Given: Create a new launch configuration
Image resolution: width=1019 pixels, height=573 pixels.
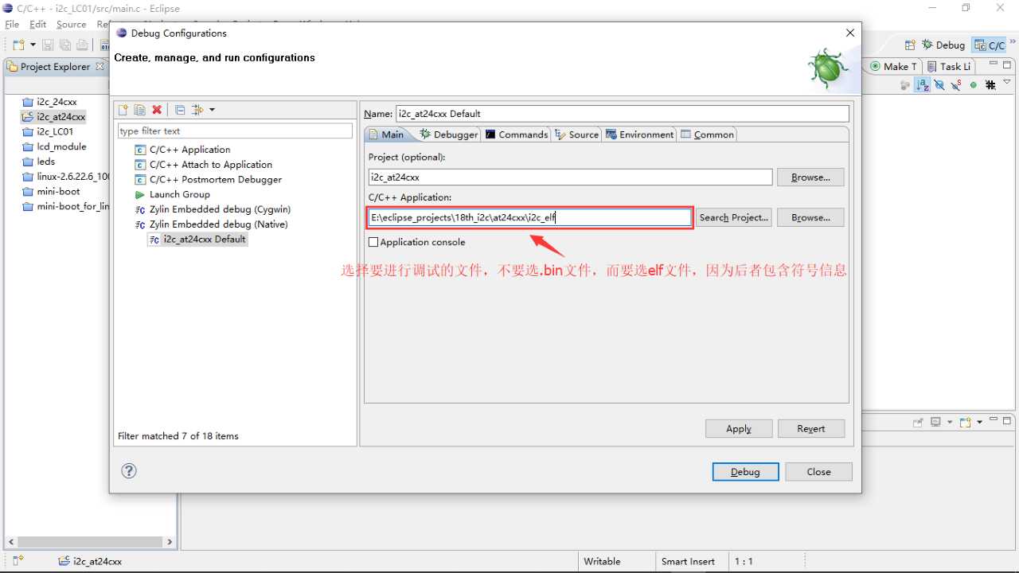Looking at the screenshot, I should 123,110.
